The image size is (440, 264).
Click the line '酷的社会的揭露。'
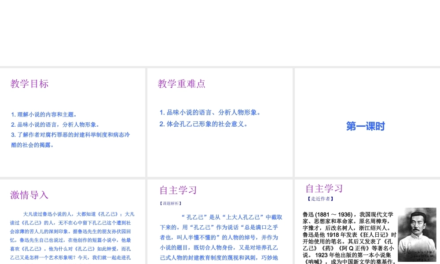click(32, 145)
